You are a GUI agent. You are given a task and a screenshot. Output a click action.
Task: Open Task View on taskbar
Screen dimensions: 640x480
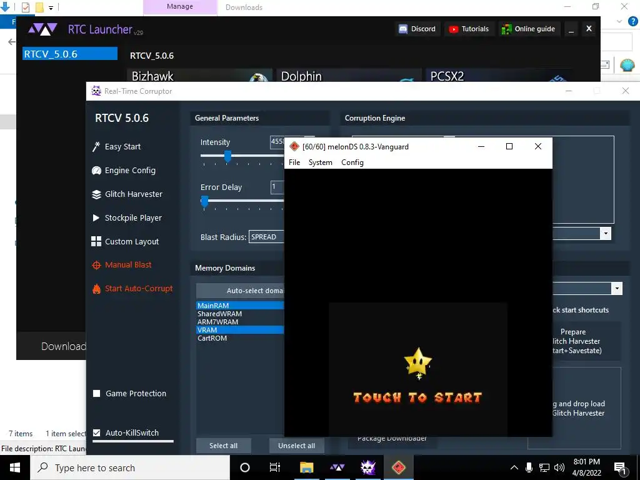tap(275, 467)
